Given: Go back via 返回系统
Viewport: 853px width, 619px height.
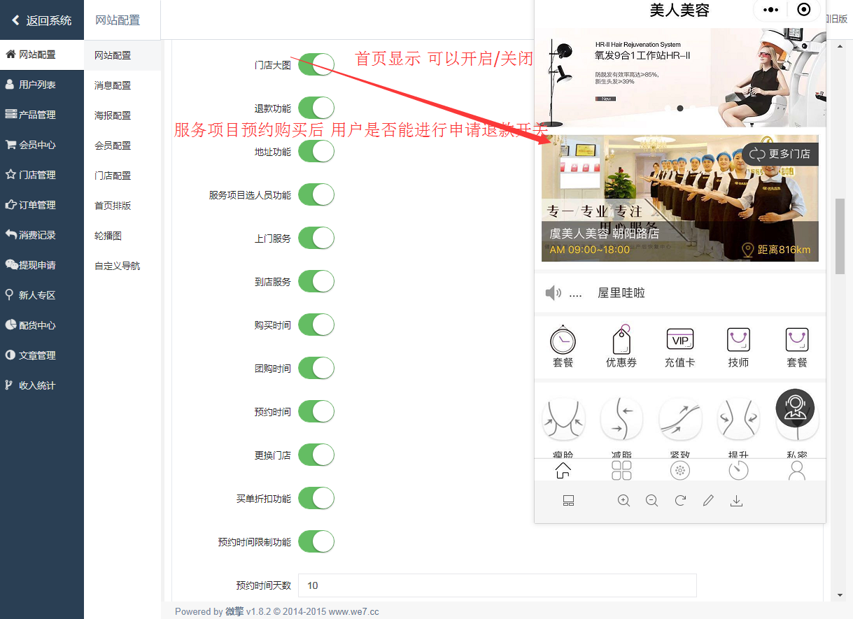Looking at the screenshot, I should (x=42, y=20).
